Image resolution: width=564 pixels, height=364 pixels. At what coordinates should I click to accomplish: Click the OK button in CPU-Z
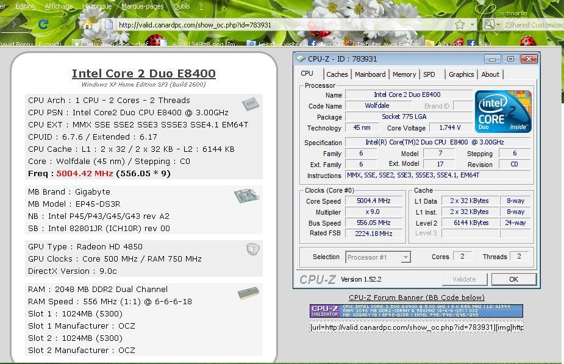tap(513, 279)
